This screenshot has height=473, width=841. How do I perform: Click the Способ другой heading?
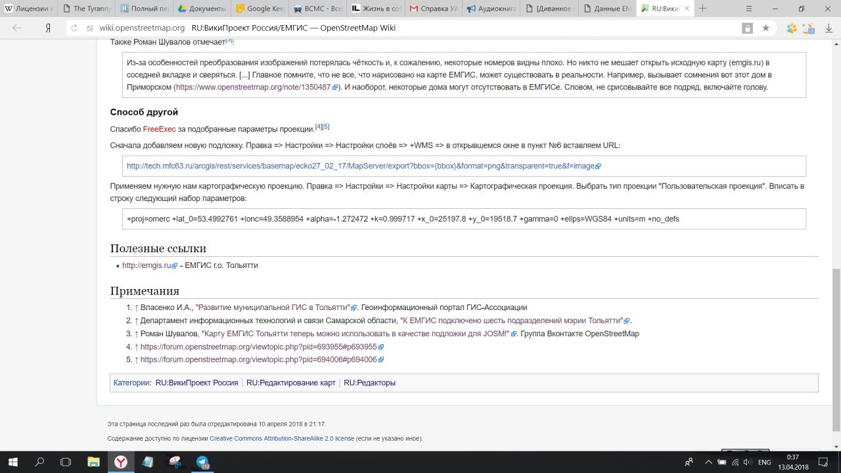coord(144,112)
